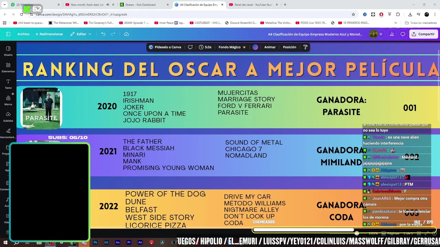Mute the New month tab audio icon
This screenshot has width=440, height=247.
[108, 4]
